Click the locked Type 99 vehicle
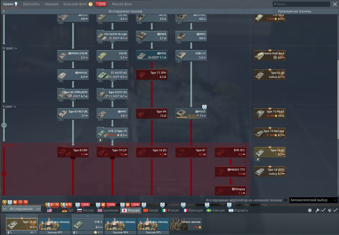Image resolution: width=339 pixels, height=235 pixels. point(151,114)
